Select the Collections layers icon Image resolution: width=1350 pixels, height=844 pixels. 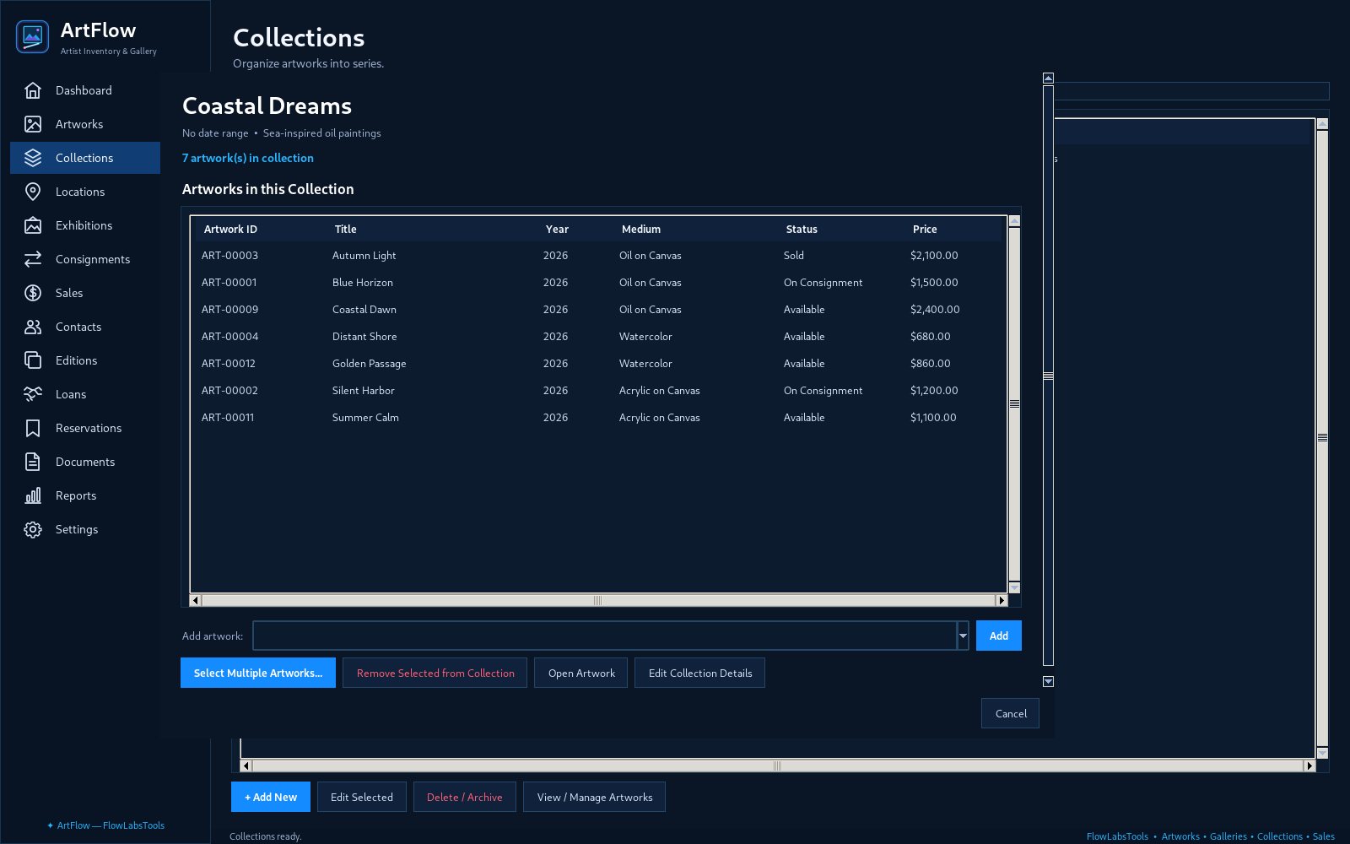[x=33, y=158]
